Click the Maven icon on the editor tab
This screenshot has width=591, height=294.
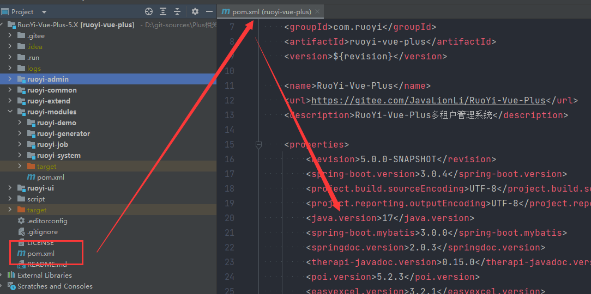tap(226, 11)
